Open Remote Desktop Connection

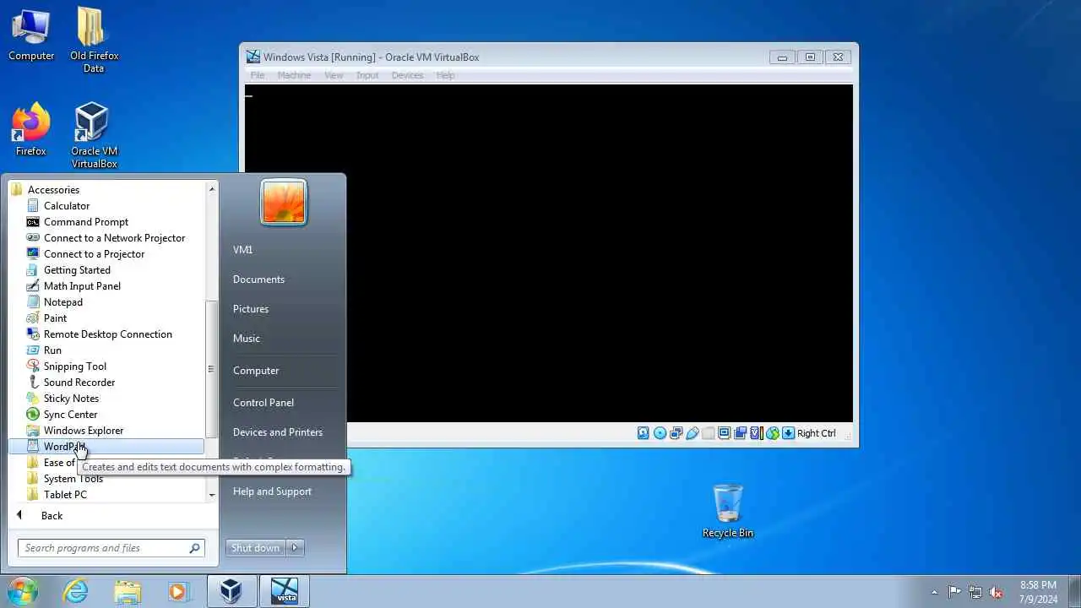pyautogui.click(x=107, y=334)
